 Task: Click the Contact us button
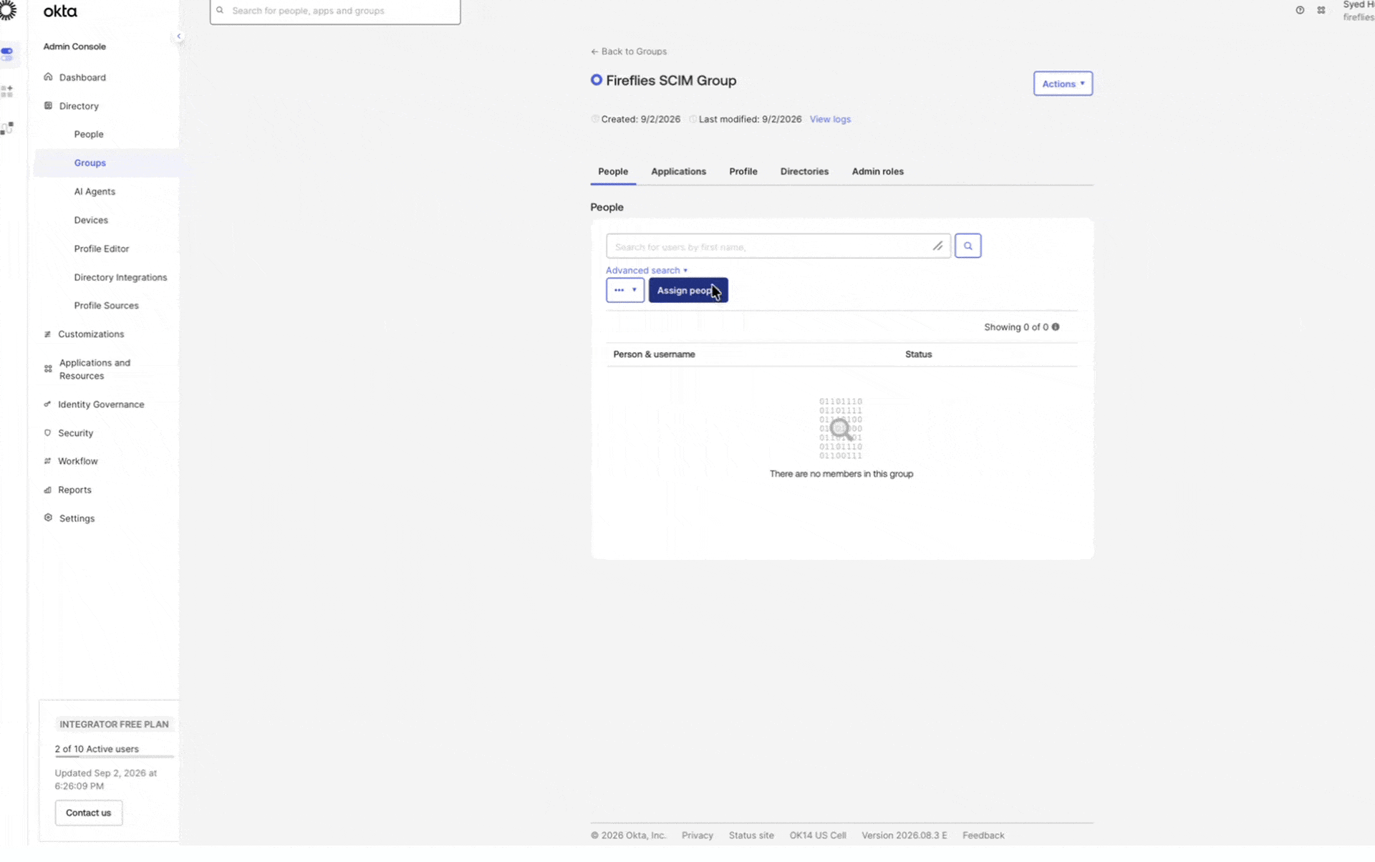click(x=89, y=813)
